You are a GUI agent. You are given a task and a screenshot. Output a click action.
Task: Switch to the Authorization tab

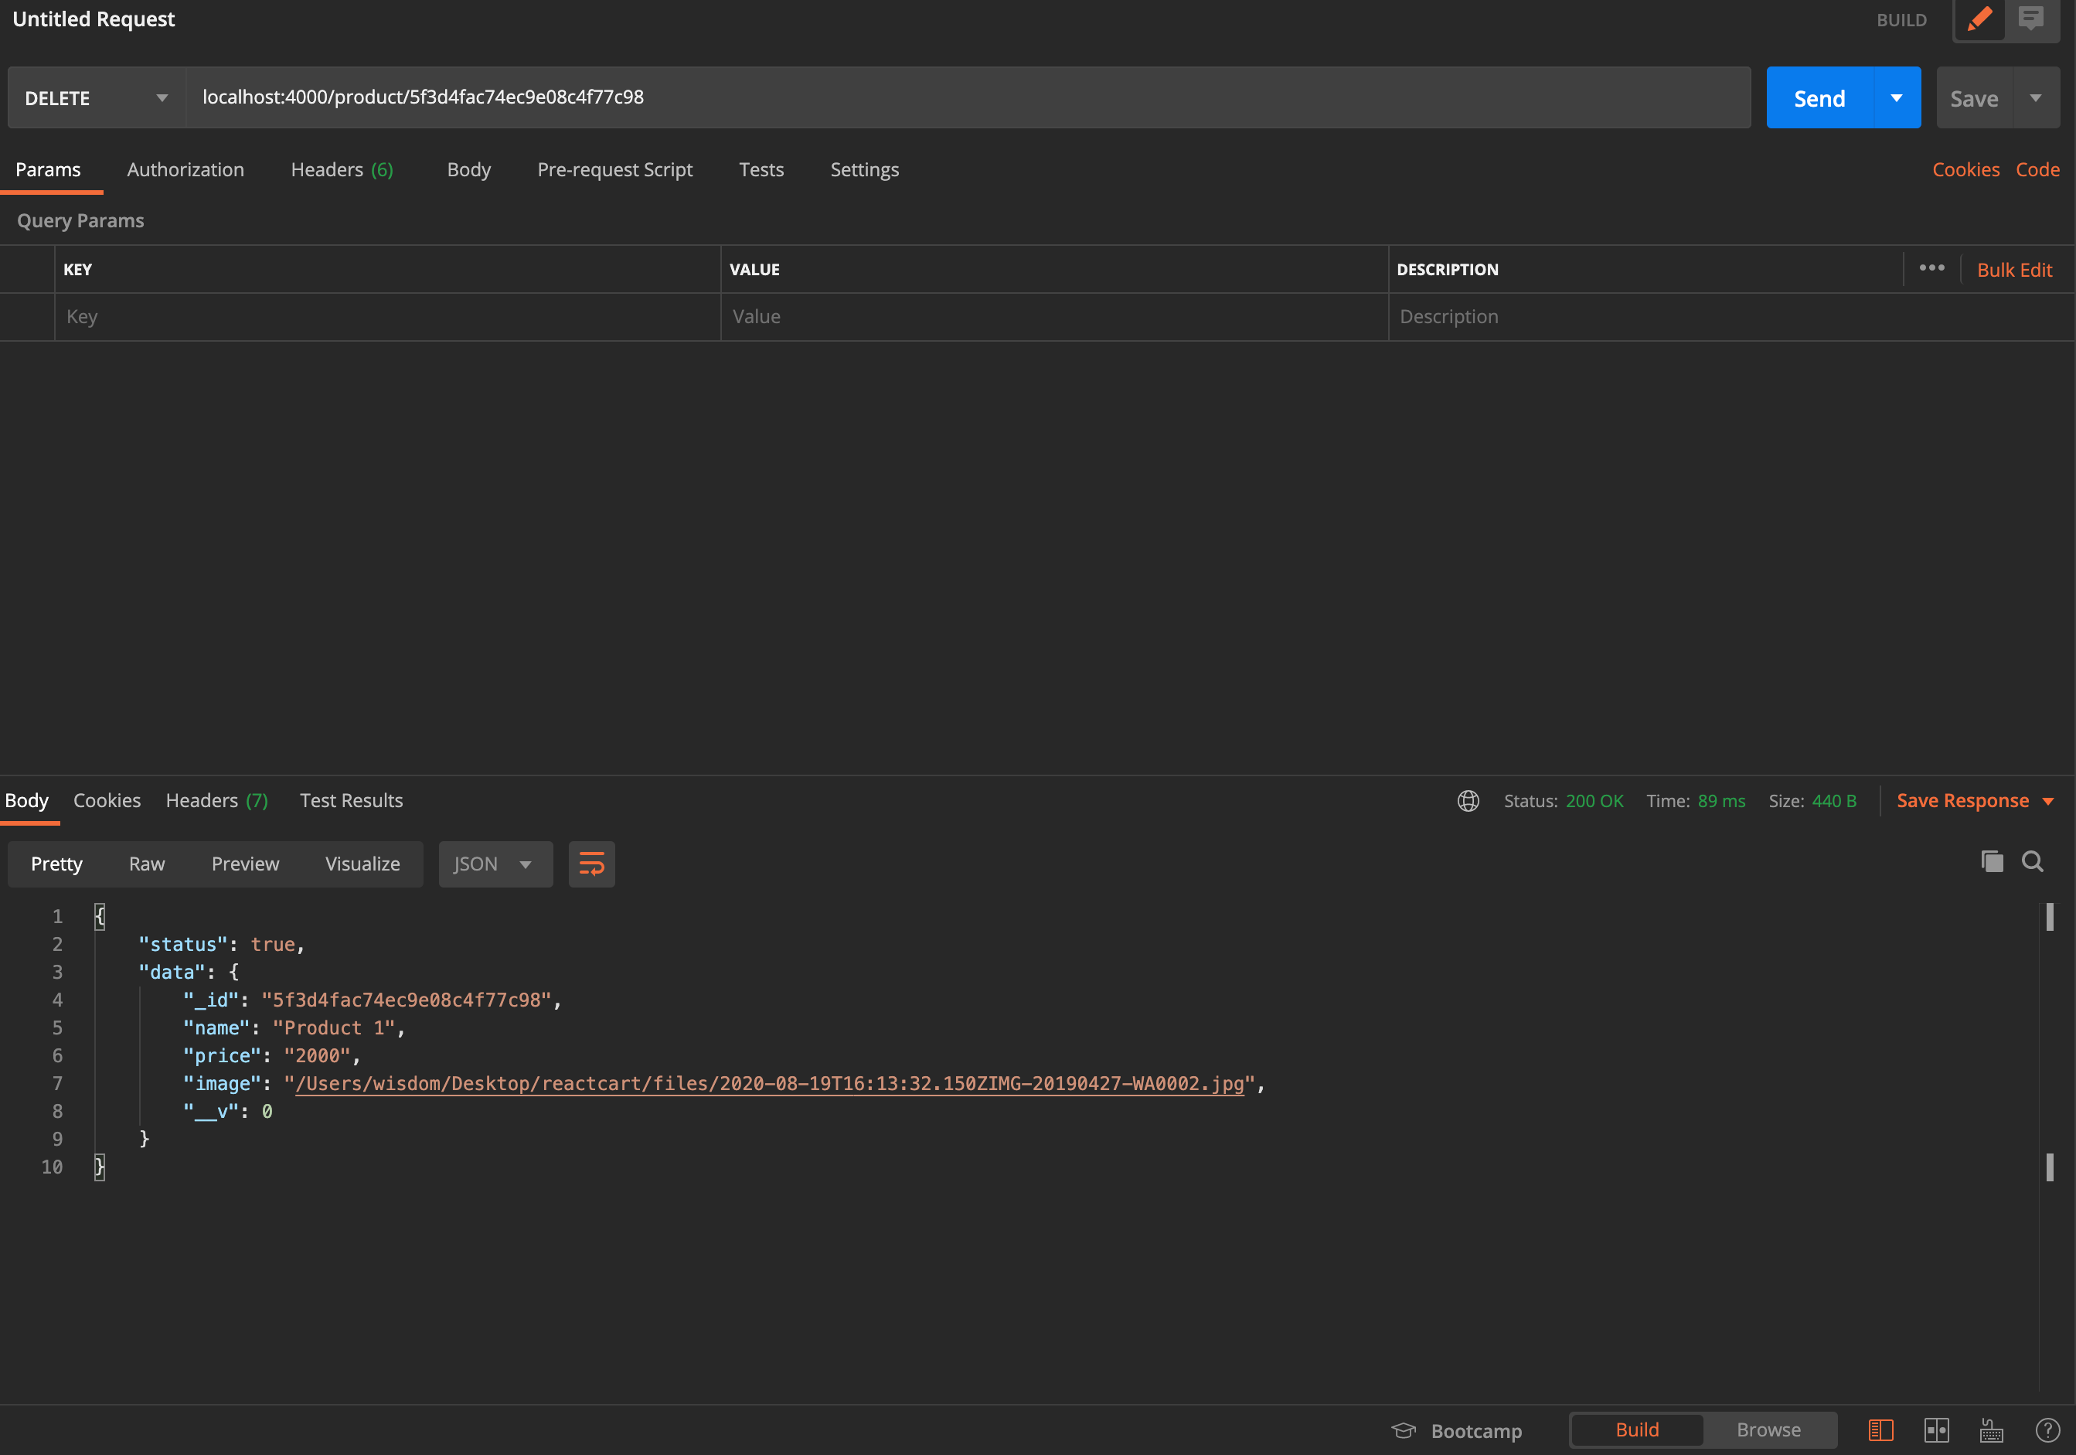pyautogui.click(x=185, y=169)
